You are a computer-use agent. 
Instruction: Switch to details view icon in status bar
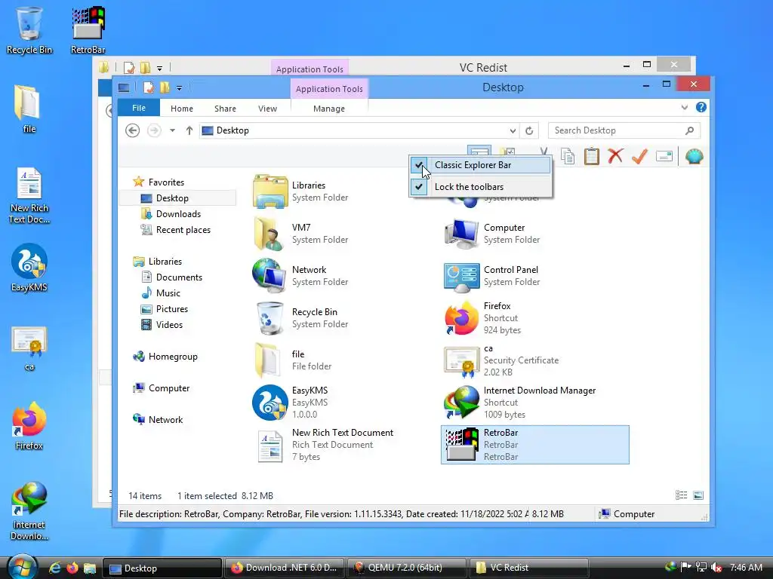pos(682,495)
